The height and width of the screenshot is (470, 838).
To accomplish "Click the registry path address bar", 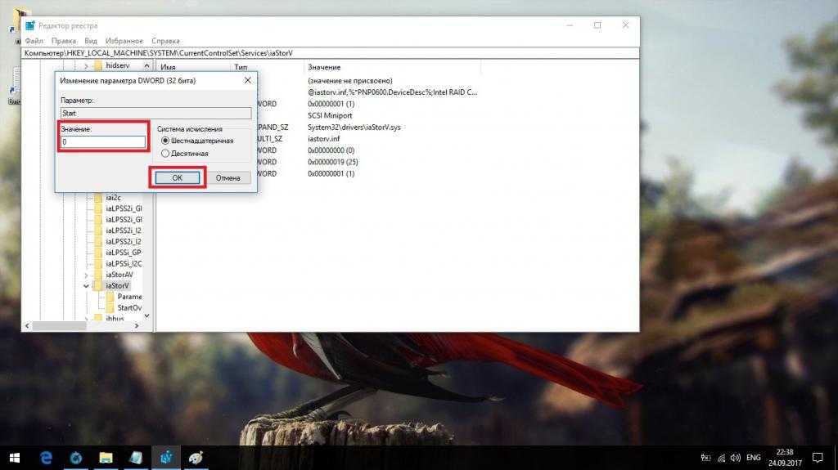I will [x=331, y=53].
